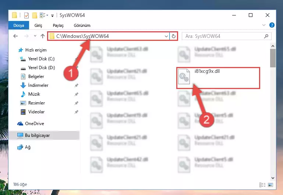Click the 186 öğe status text
The width and height of the screenshot is (283, 195).
(x=20, y=184)
